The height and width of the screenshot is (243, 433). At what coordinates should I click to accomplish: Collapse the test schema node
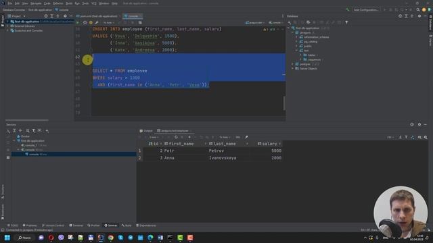pyautogui.click(x=296, y=51)
